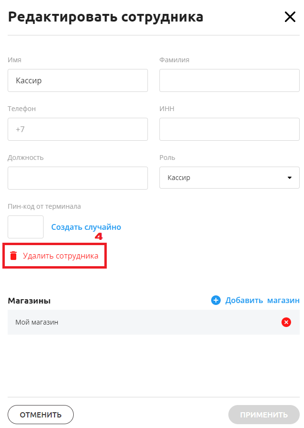Viewport: 304px width, 428px height.
Task: Click the red trash bin icon
Action: pos(13,256)
